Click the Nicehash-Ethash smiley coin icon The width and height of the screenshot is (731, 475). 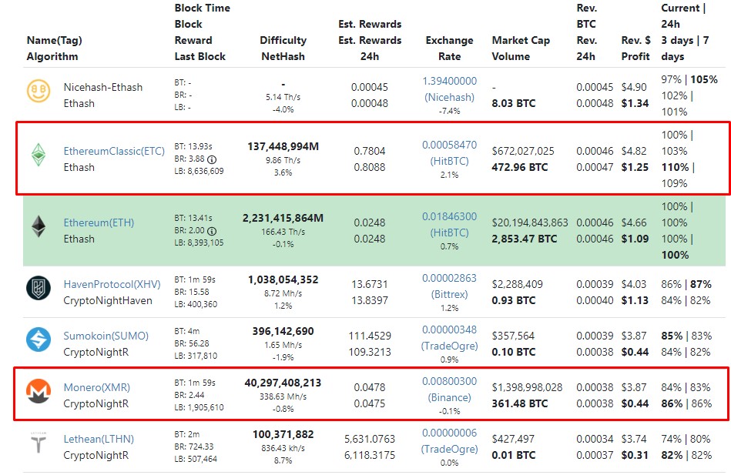(x=39, y=91)
